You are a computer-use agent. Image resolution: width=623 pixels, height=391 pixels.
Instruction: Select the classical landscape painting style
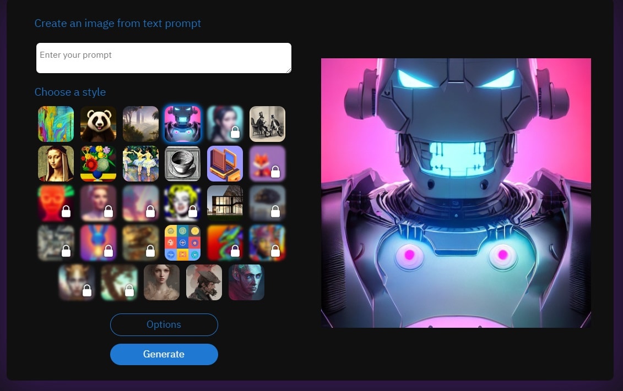(140, 124)
